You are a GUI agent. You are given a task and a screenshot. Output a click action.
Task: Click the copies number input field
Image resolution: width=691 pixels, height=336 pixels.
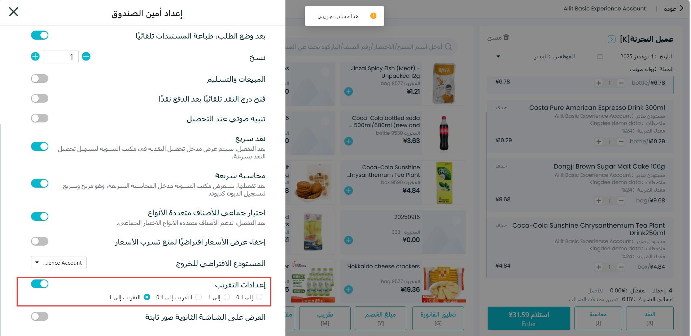point(61,57)
